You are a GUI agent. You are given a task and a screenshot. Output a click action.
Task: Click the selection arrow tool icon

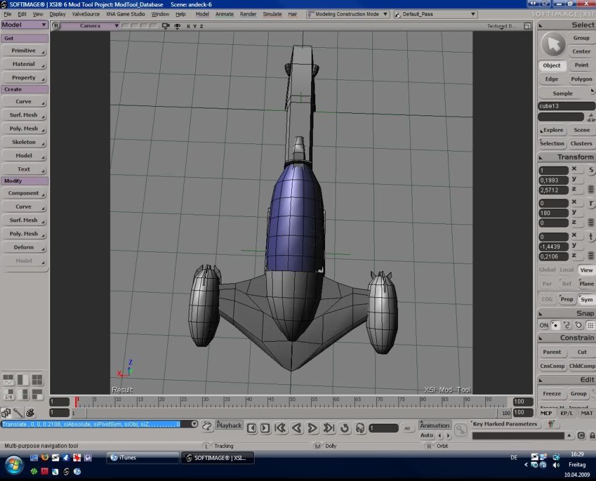point(553,44)
